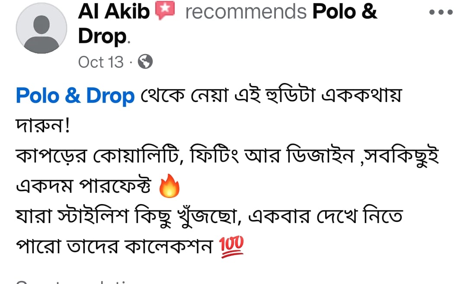Open the three-dot post options menu

441,12
